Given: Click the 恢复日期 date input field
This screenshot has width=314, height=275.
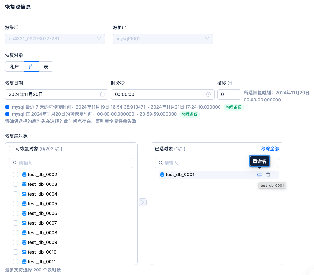Looking at the screenshot, I should pos(56,94).
